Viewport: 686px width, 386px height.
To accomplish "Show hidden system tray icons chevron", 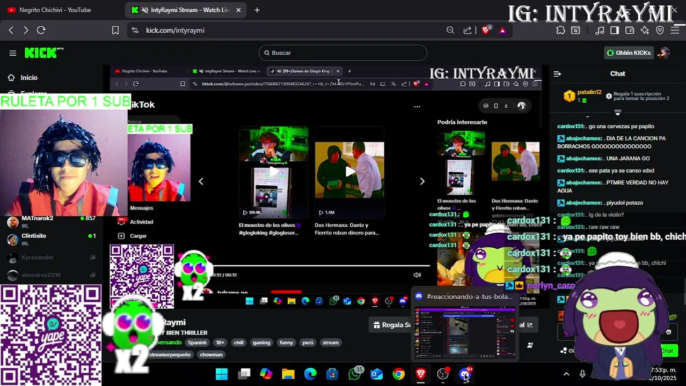I will click(x=566, y=374).
